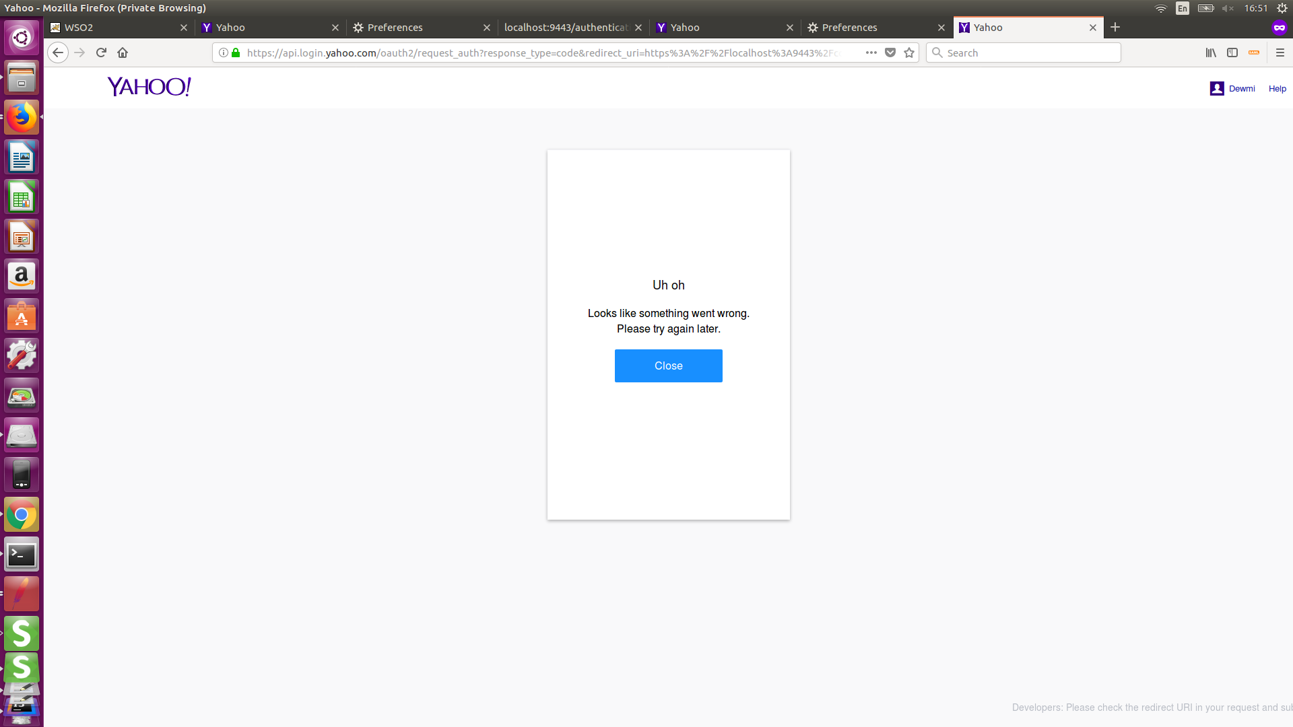
Task: Show site information icon in address bar
Action: tap(224, 53)
